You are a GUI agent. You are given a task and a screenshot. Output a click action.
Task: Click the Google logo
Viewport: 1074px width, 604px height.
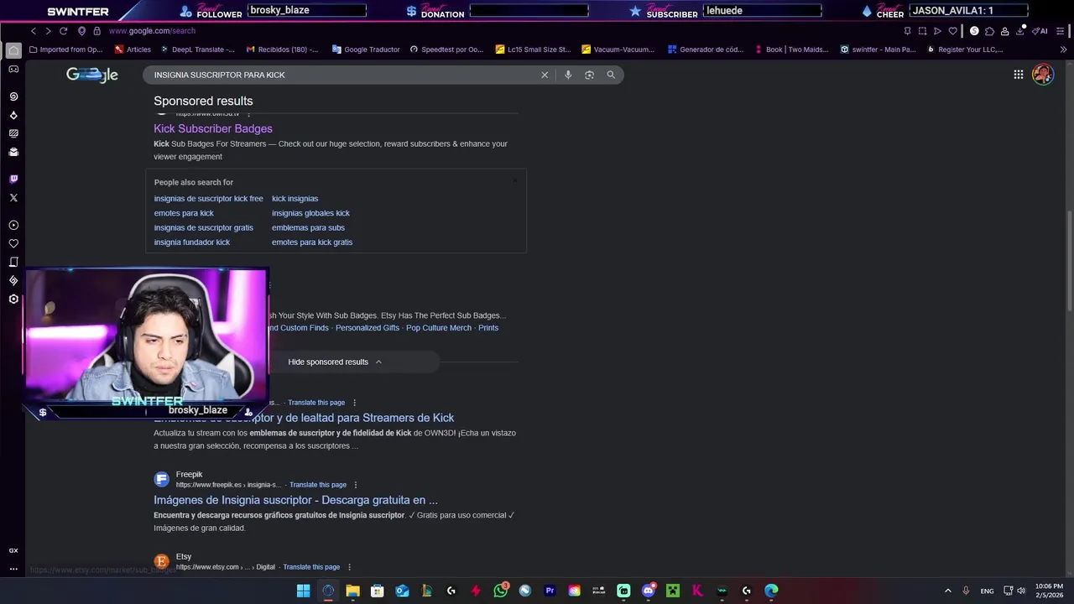(x=92, y=75)
